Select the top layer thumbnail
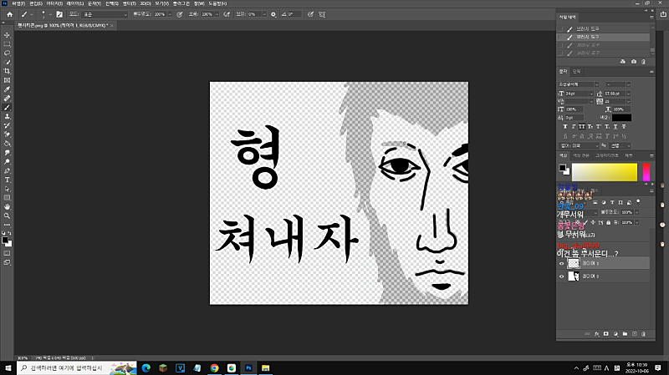Image resolution: width=669 pixels, height=375 pixels. click(x=574, y=262)
